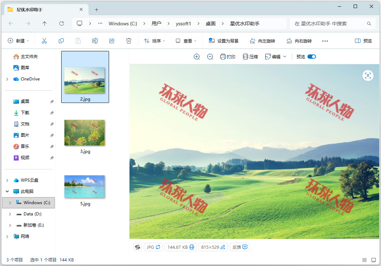Click 打印 print button
Screen dimensions: 381x266
click(228, 57)
